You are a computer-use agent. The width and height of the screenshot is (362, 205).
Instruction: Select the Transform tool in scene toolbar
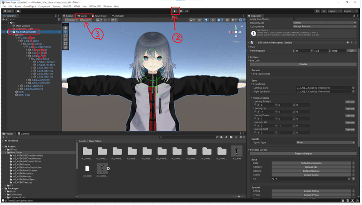[66, 48]
